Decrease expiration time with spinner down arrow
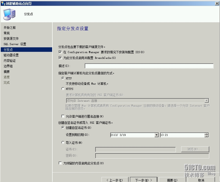Screen dimensions: 220x182 tap(206, 136)
